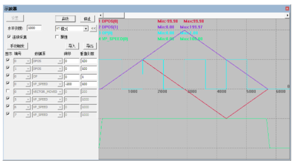
Task: Expand the data source dropdown showing OP
Action: [x=60, y=77]
